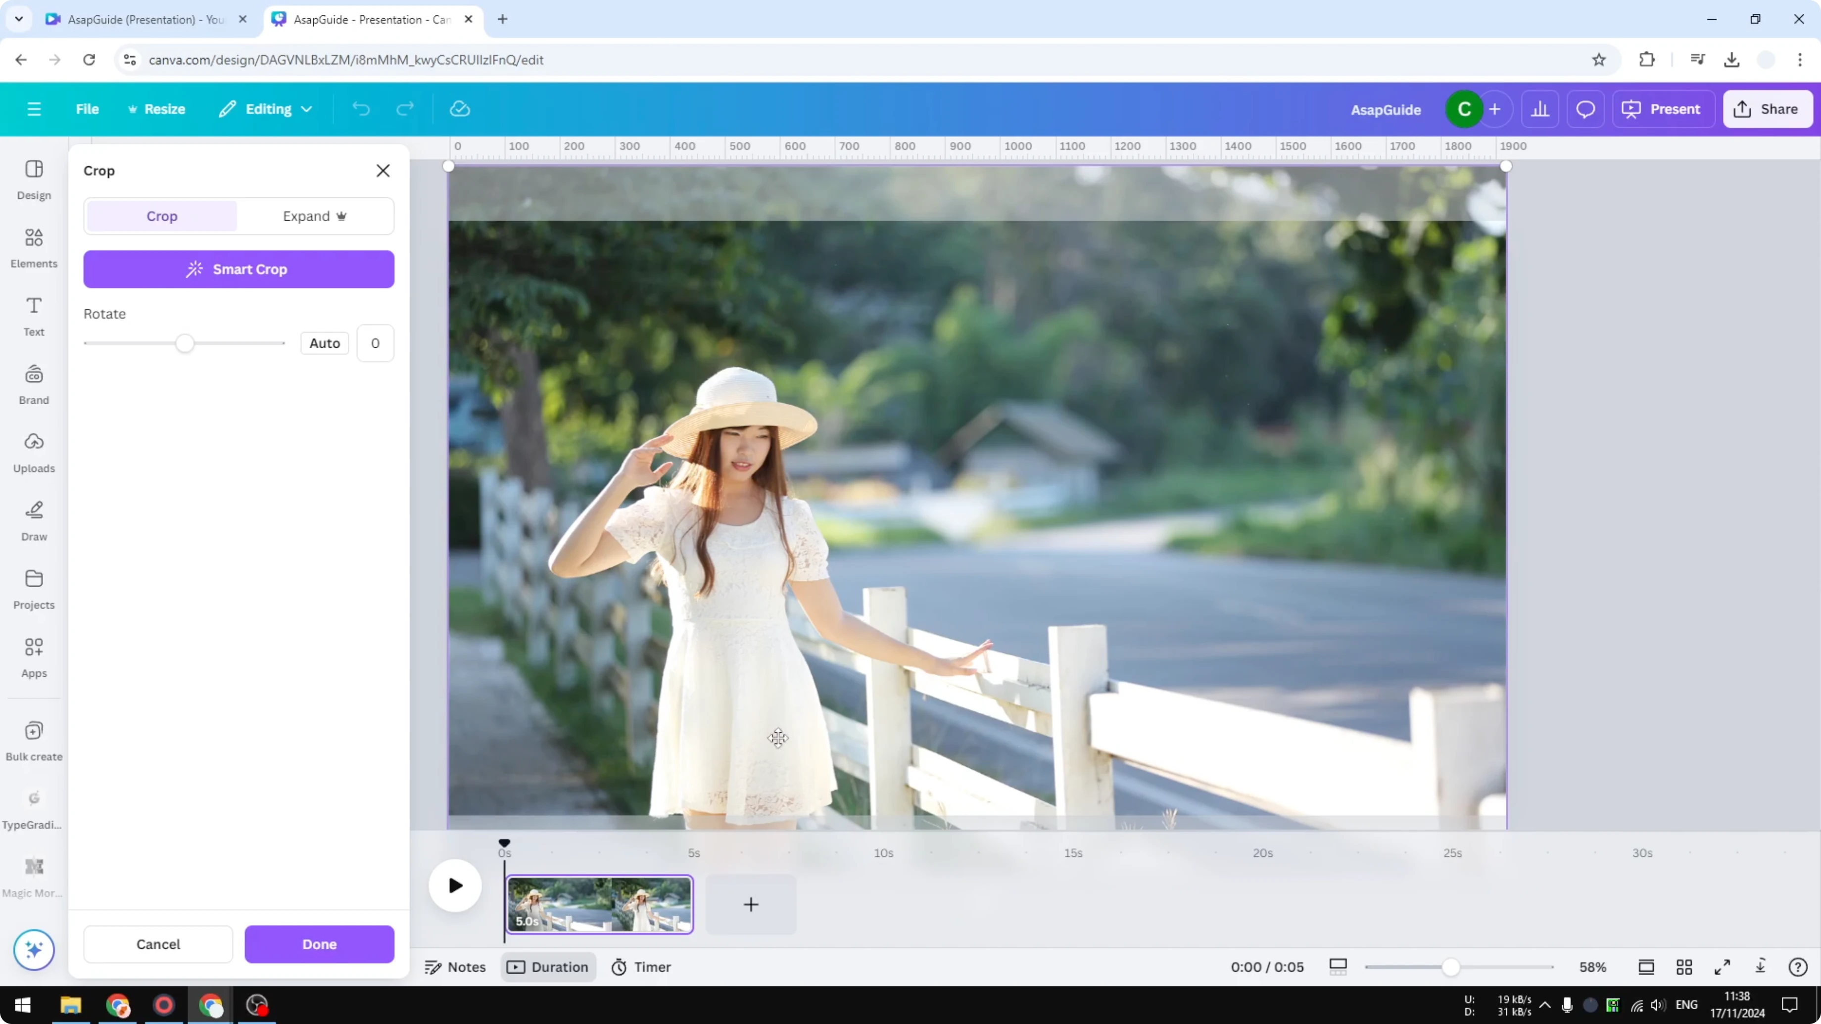Screen dimensions: 1821x1024
Task: Enable Auto rotate
Action: click(x=325, y=343)
